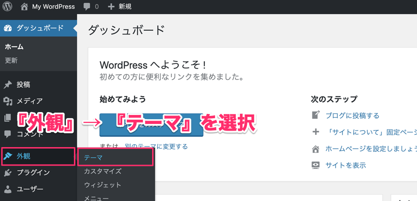Click the plus icon beside 「サイトについて」
Image resolution: width=417 pixels, height=201 pixels.
[x=316, y=131]
